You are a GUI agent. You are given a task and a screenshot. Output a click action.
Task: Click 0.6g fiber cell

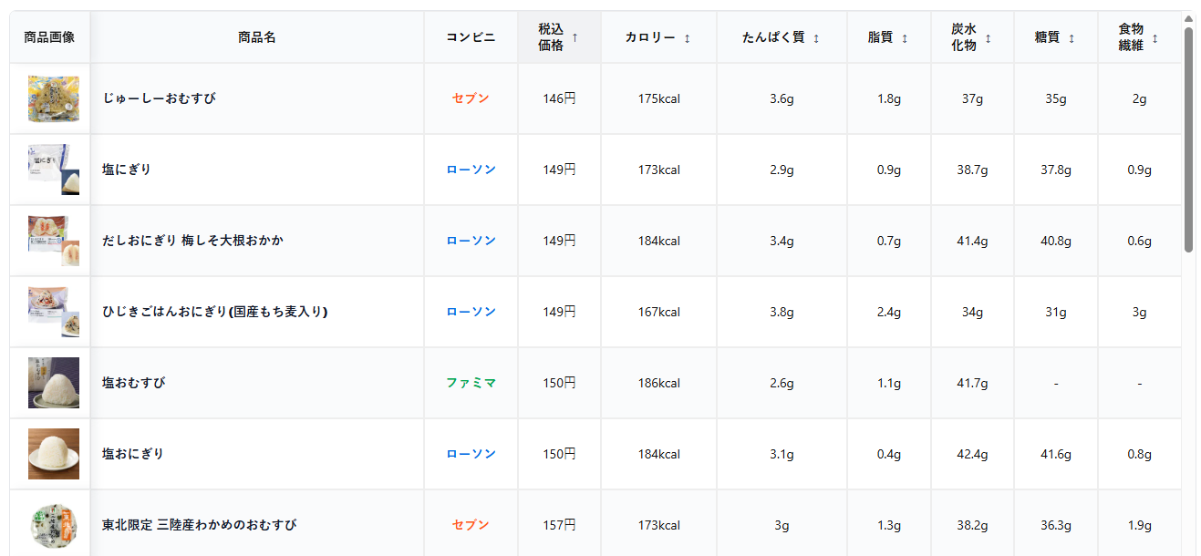[1140, 241]
